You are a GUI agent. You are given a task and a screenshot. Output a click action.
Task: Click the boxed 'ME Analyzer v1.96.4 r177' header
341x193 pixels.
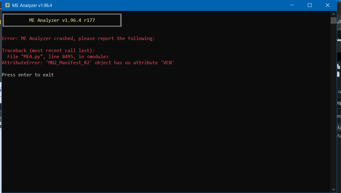click(x=62, y=20)
